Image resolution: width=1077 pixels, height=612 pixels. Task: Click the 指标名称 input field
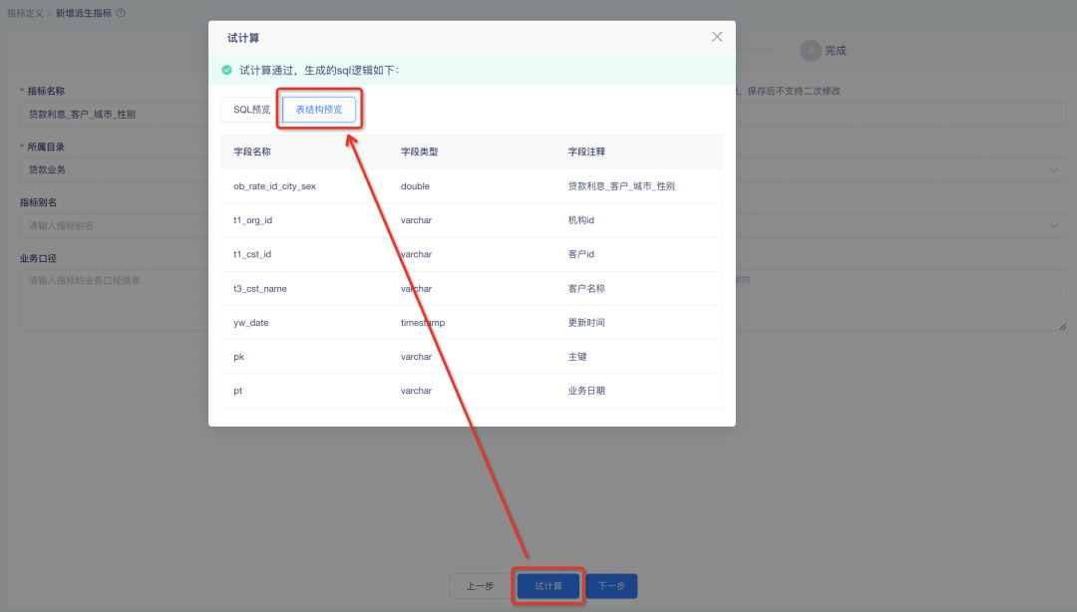coord(110,114)
